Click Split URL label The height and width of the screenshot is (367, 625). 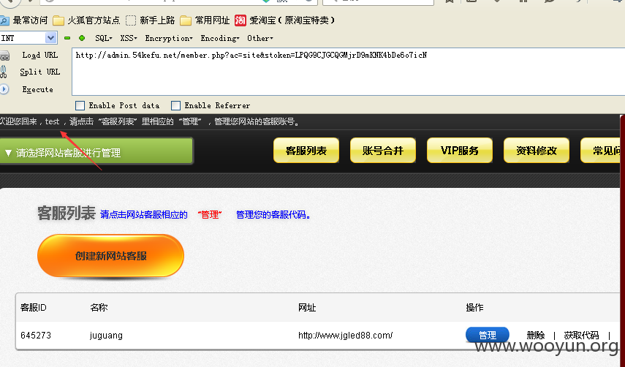pos(40,72)
